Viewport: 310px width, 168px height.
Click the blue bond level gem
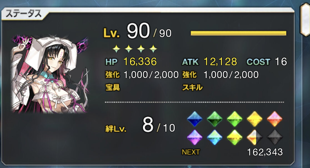[195, 119]
